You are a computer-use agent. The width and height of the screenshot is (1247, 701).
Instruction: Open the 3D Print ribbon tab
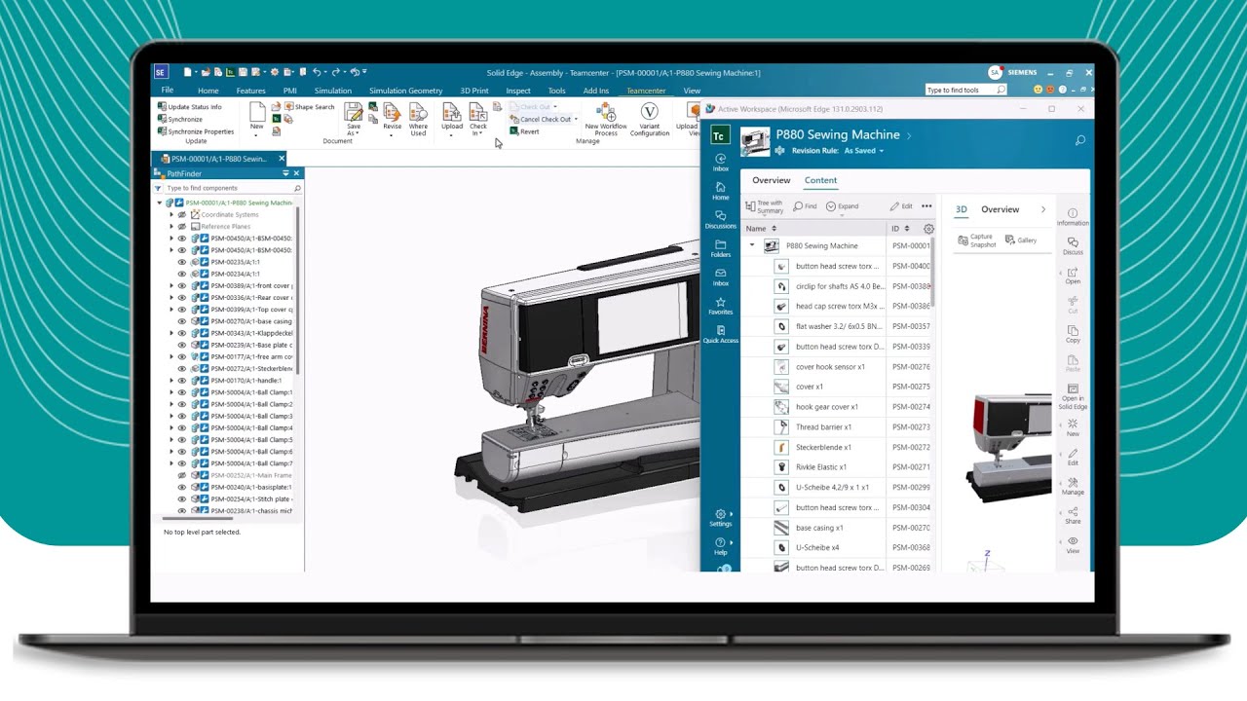474,91
